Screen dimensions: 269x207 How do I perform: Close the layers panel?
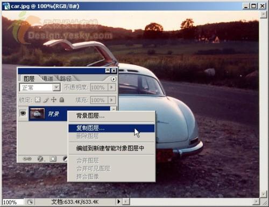point(114,71)
